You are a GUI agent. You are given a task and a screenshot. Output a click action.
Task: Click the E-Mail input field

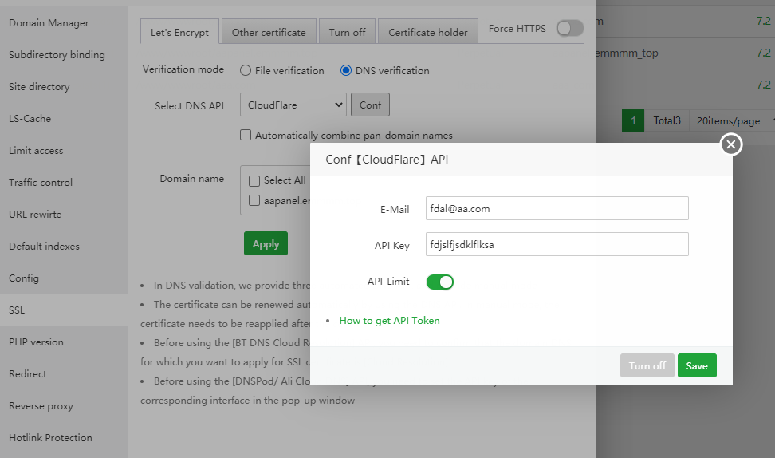click(556, 209)
